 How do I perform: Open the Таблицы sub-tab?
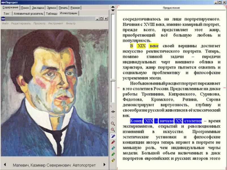coord(52,13)
